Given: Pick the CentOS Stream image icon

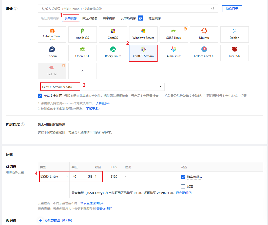Looking at the screenshot, I should 143,49.
